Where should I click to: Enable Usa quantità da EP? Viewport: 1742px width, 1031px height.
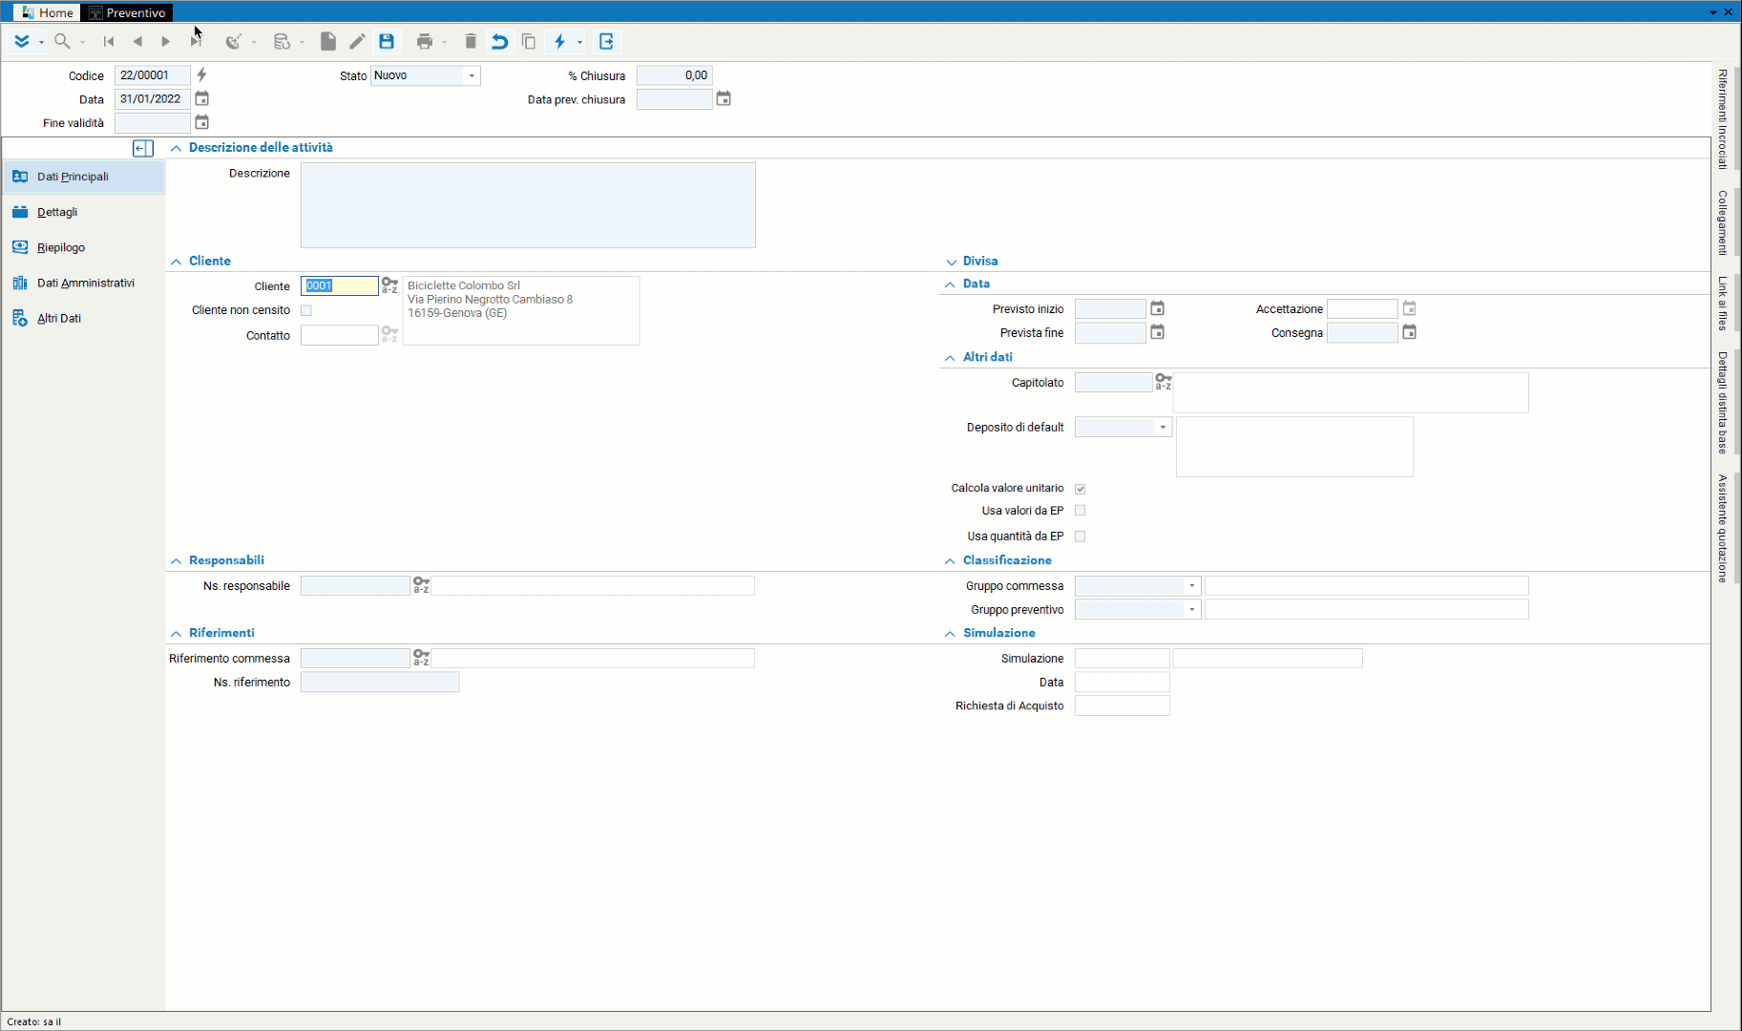1081,537
